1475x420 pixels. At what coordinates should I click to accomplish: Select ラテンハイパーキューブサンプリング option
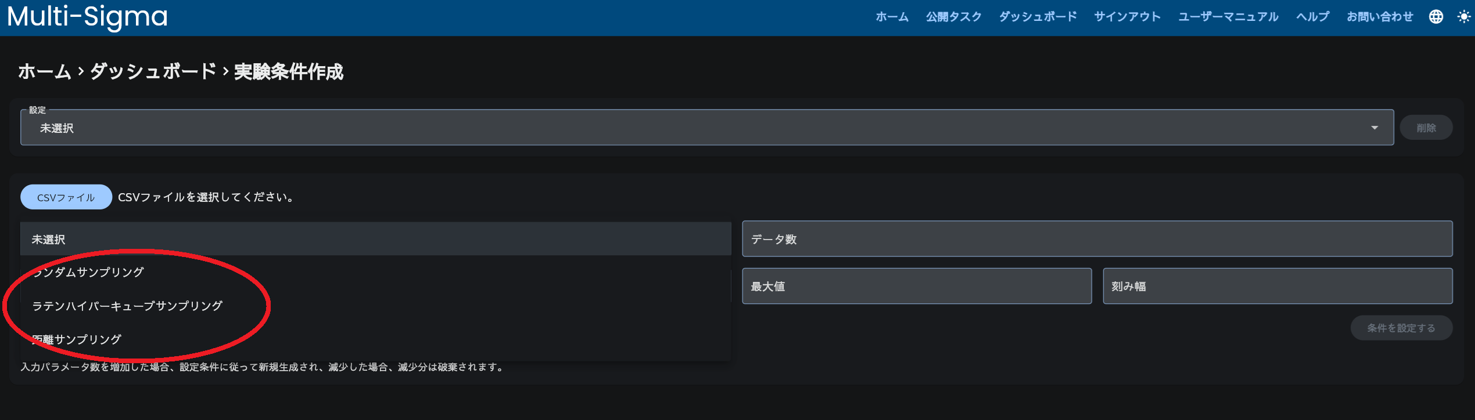127,306
